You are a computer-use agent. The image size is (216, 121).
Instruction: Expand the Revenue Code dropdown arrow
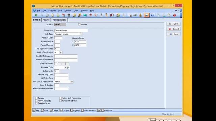(65, 67)
